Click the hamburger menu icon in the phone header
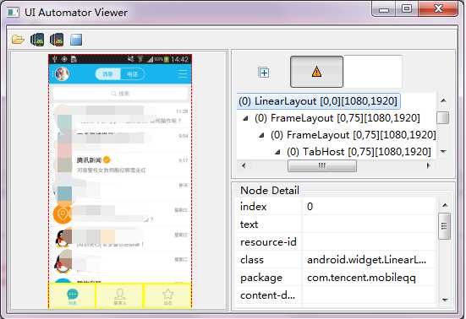Image resolution: width=466 pixels, height=319 pixels. (183, 73)
